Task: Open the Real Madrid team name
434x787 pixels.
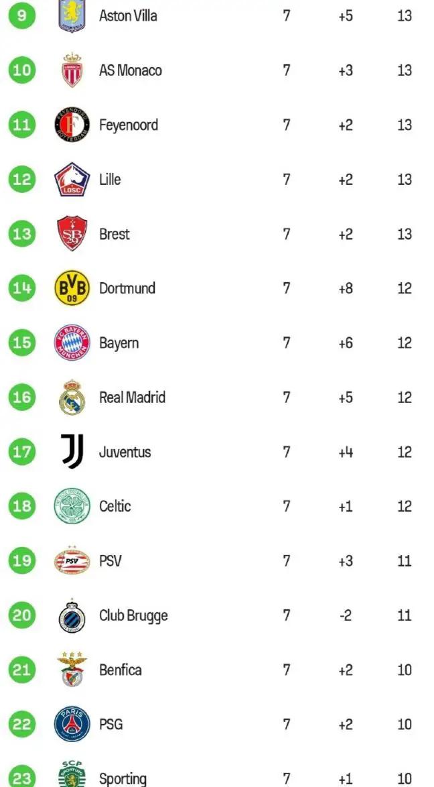Action: pyautogui.click(x=132, y=398)
